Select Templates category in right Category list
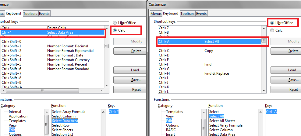The image size is (301, 136). click(x=174, y=112)
